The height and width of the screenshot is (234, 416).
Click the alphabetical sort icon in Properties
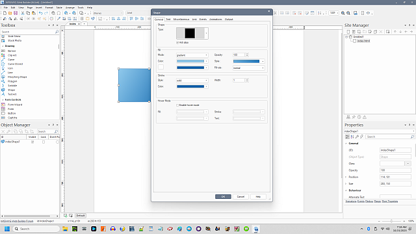[352, 136]
